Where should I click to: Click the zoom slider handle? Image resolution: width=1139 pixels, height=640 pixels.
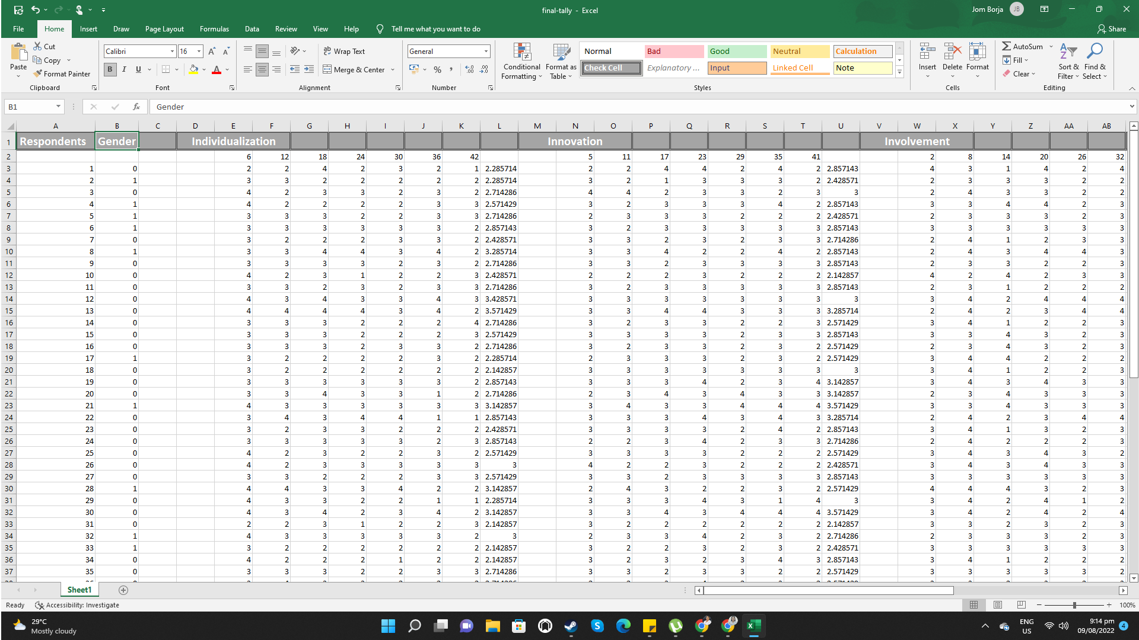[x=1074, y=605]
